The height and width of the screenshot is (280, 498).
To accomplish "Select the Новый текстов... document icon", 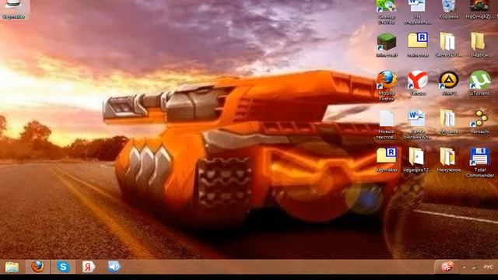I will [387, 124].
